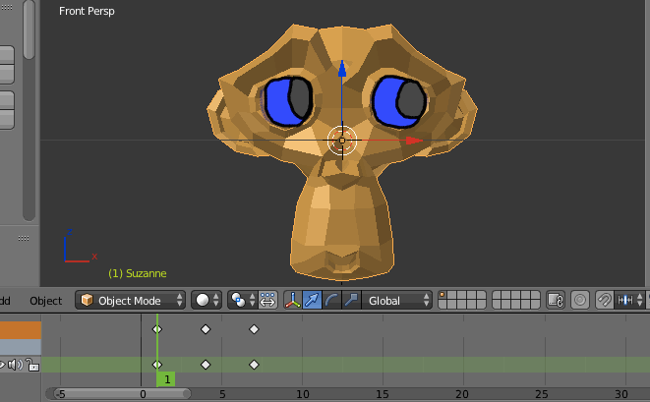Select middle keyframe diamond in top row

point(206,329)
